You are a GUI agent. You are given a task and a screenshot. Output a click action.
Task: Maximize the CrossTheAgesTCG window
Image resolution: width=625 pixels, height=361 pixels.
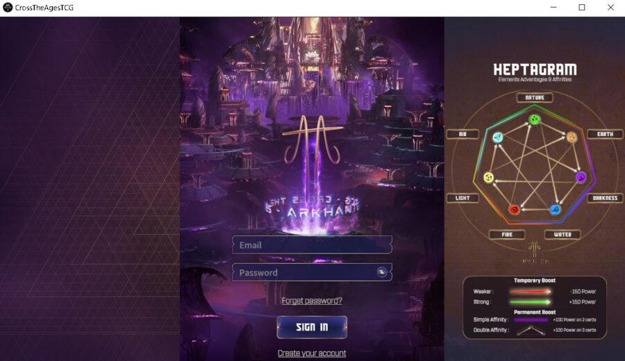(x=582, y=7)
